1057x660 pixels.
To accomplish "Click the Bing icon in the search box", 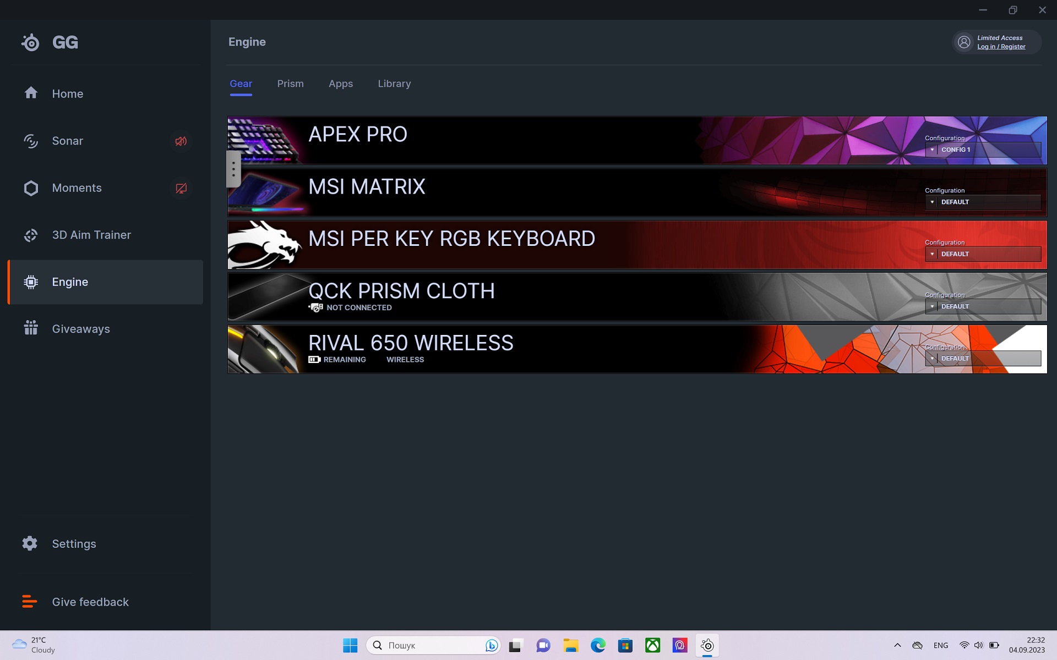I will point(492,645).
